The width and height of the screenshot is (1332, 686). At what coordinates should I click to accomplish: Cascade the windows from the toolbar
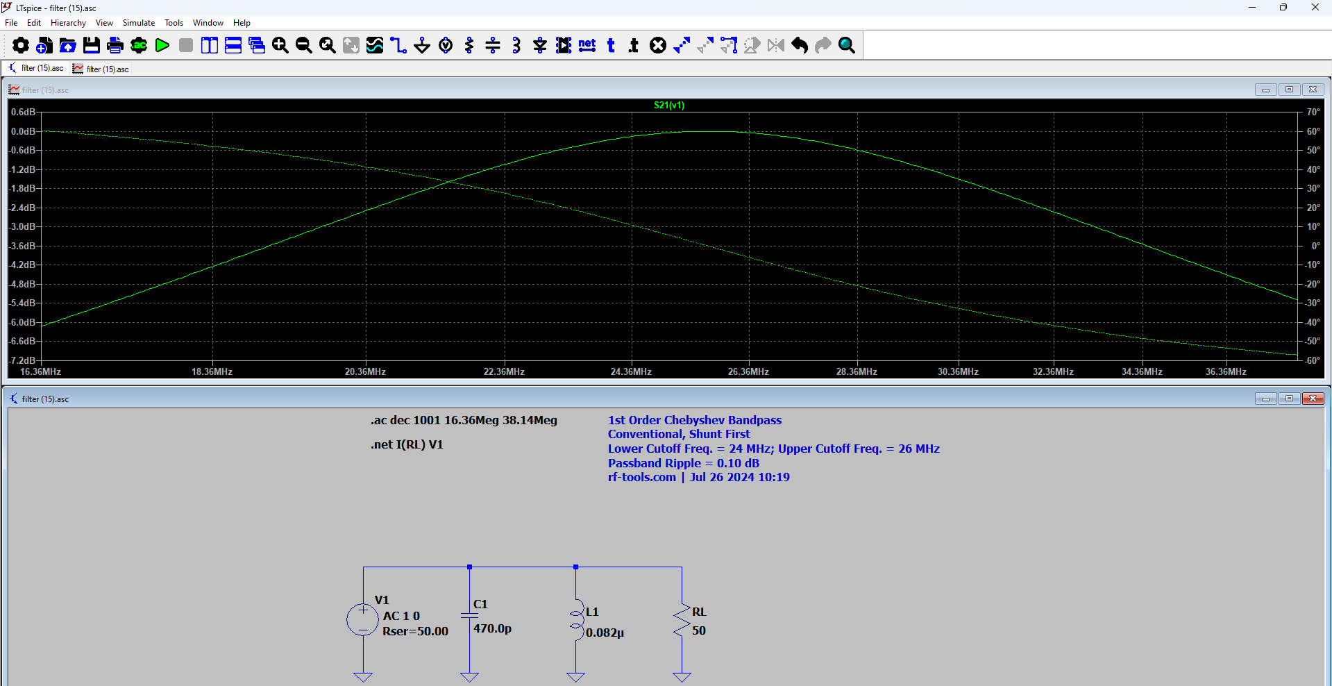tap(257, 45)
